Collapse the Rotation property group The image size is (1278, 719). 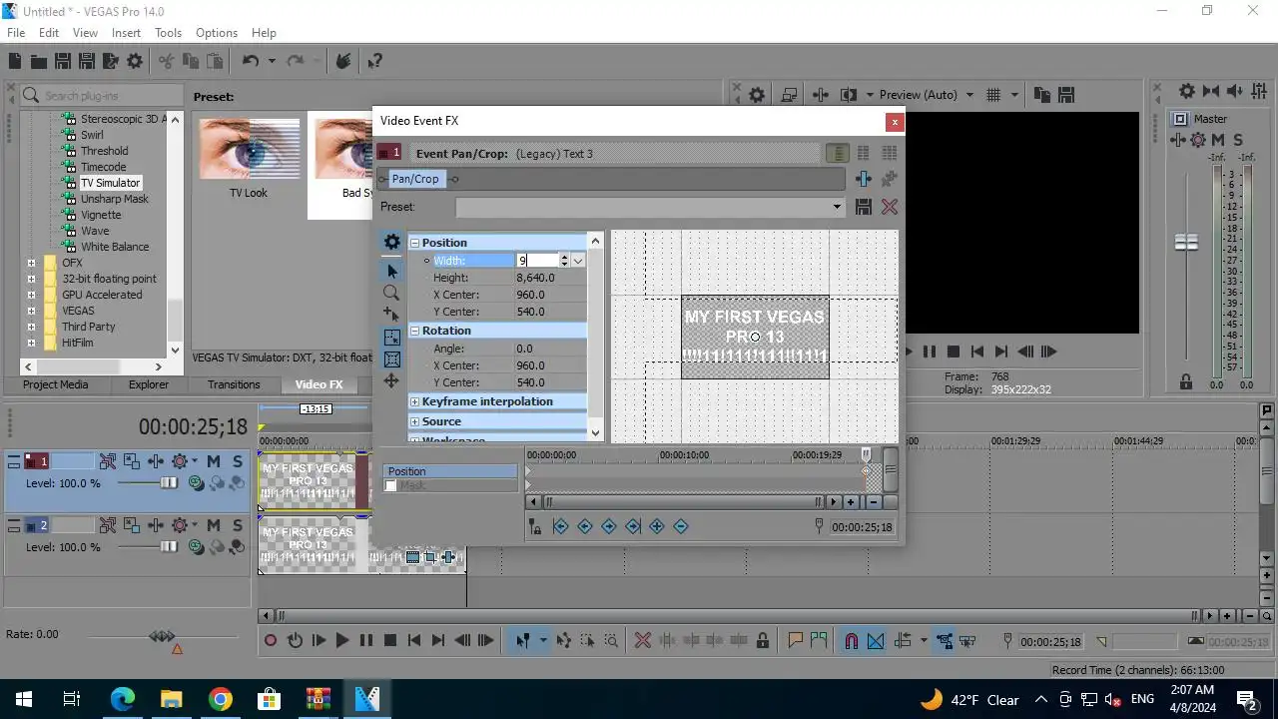[x=415, y=331]
